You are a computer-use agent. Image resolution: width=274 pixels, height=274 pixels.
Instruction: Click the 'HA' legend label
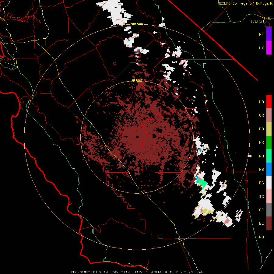click(x=261, y=102)
